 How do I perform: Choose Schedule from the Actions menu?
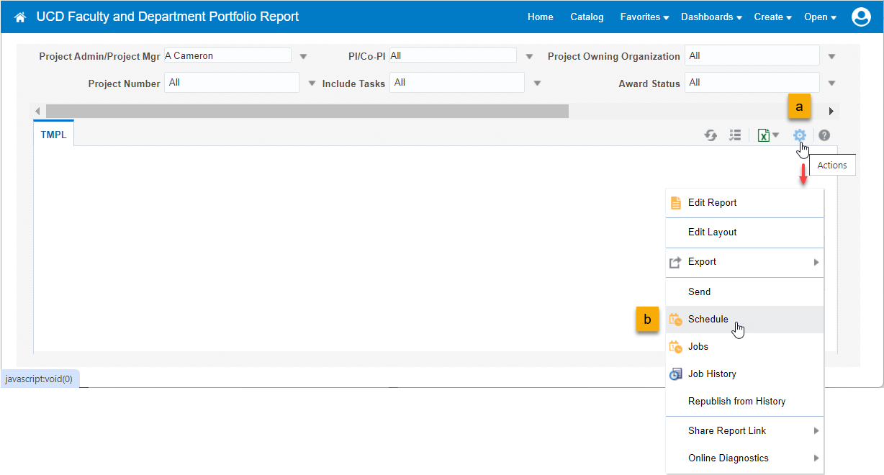pos(708,320)
